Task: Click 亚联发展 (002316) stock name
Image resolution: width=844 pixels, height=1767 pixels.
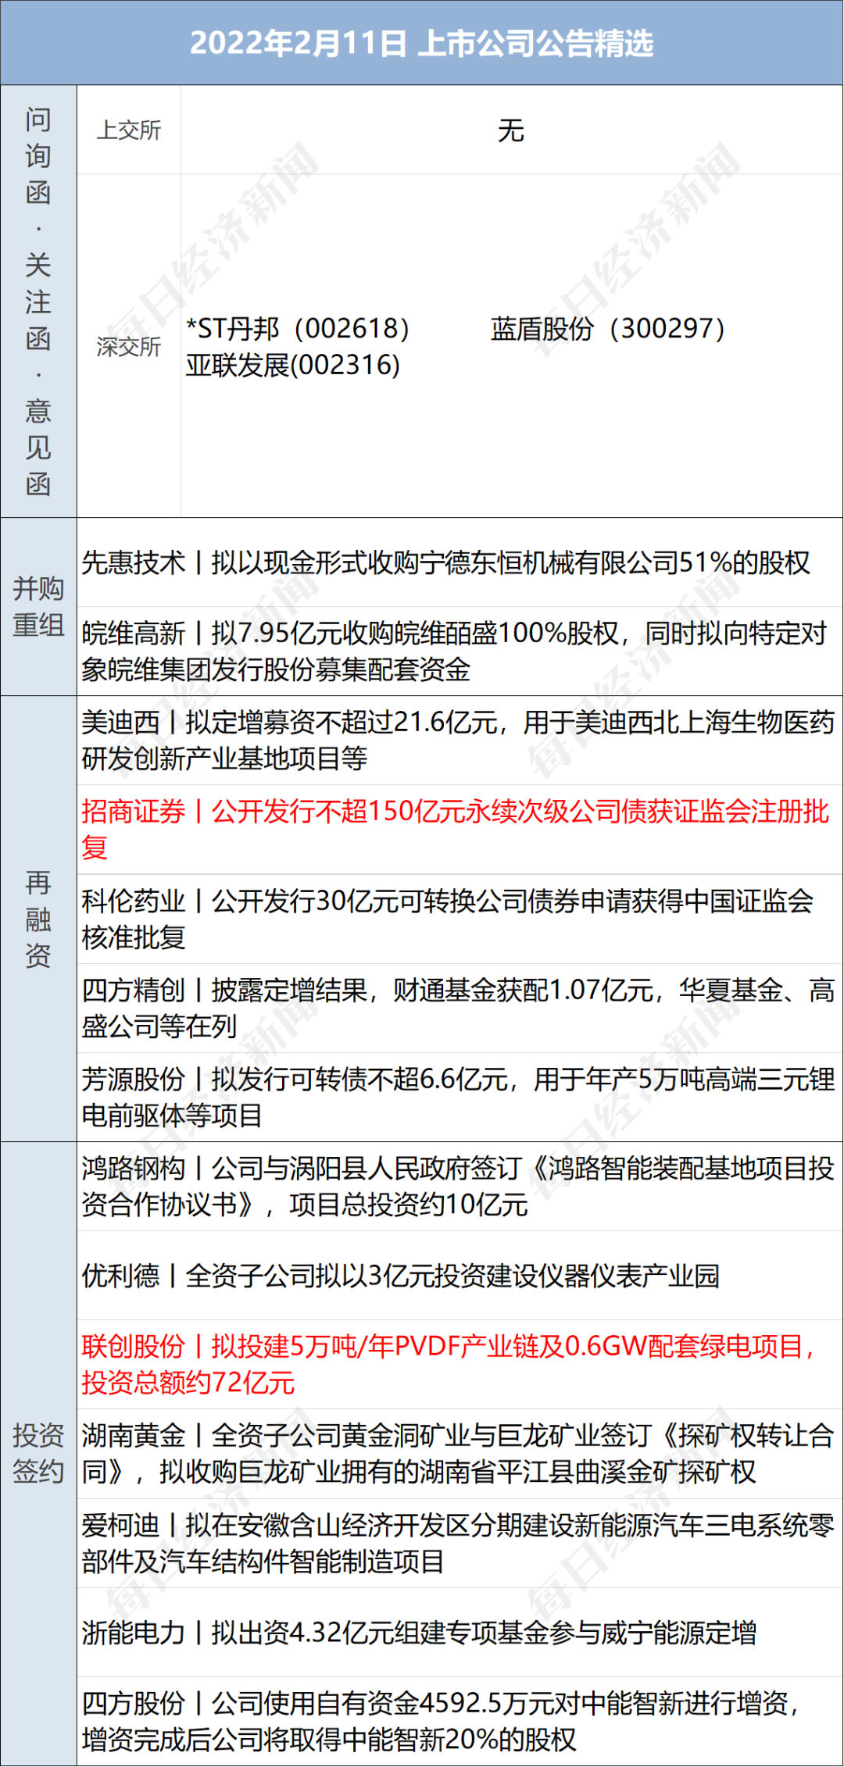Action: [x=293, y=365]
